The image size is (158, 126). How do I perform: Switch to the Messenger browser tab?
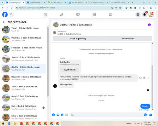[x=15, y=3]
